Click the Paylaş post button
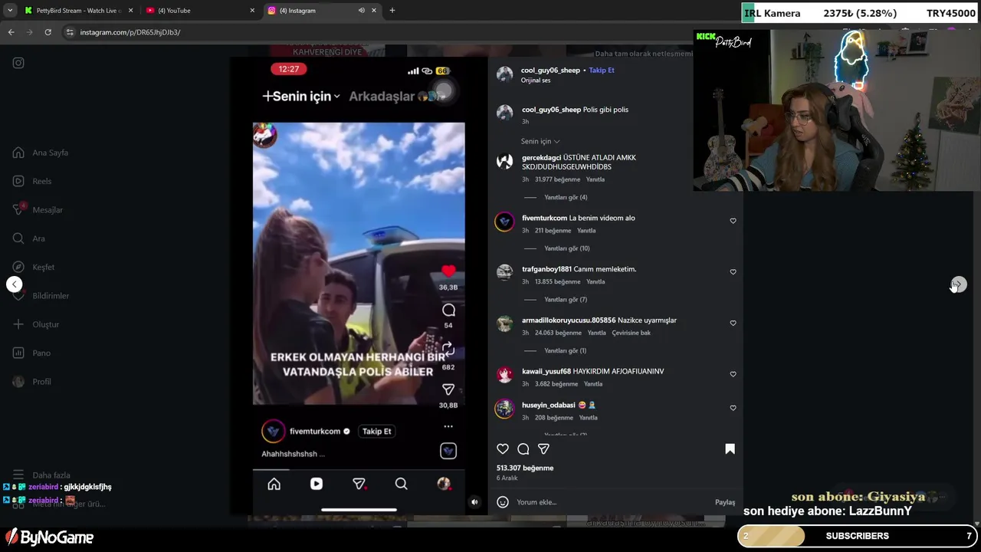981x552 pixels. [725, 502]
